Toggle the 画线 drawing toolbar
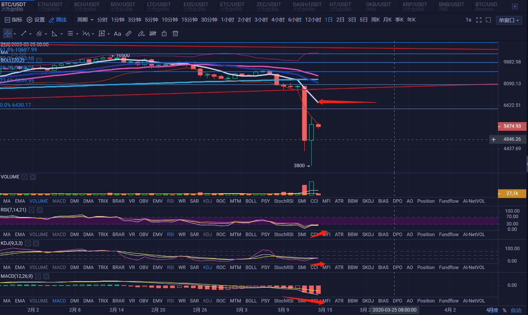The height and width of the screenshot is (315, 528). [58, 20]
